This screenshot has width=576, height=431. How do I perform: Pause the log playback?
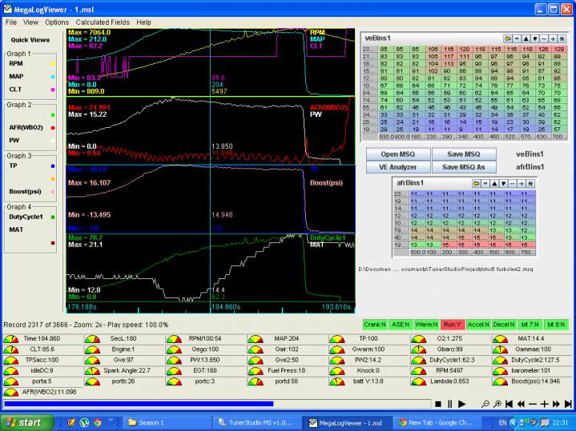449,404
